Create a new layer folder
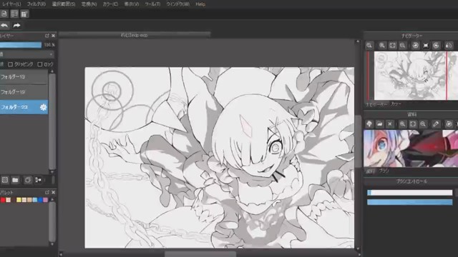The image size is (458, 257). [x=15, y=180]
